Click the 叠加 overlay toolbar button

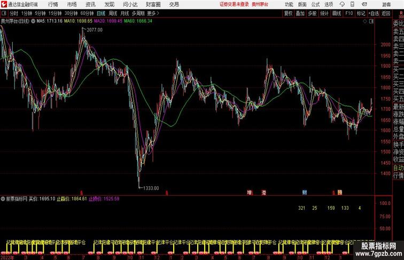300,13
